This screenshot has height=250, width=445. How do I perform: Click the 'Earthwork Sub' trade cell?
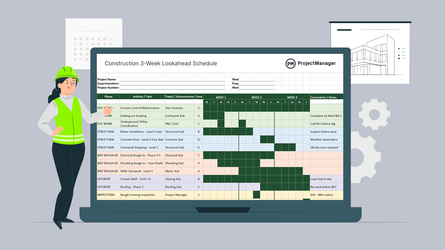pos(179,116)
